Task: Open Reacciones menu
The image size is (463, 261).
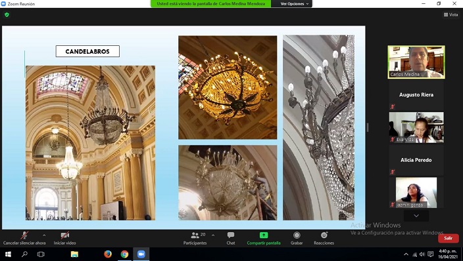Action: click(324, 238)
